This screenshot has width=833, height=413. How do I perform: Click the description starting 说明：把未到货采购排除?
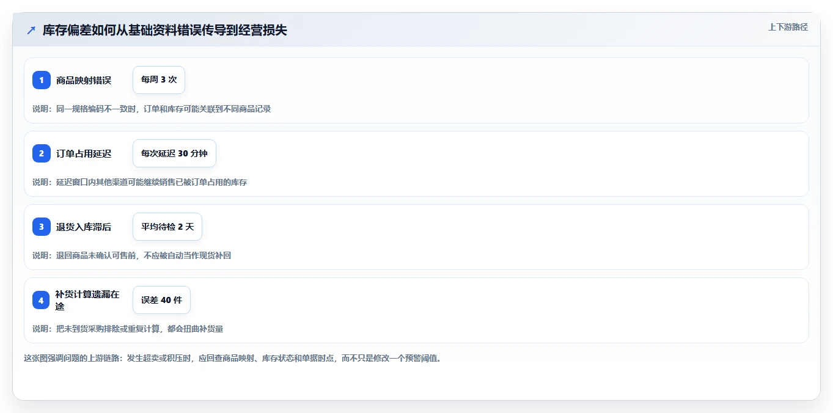(128, 329)
